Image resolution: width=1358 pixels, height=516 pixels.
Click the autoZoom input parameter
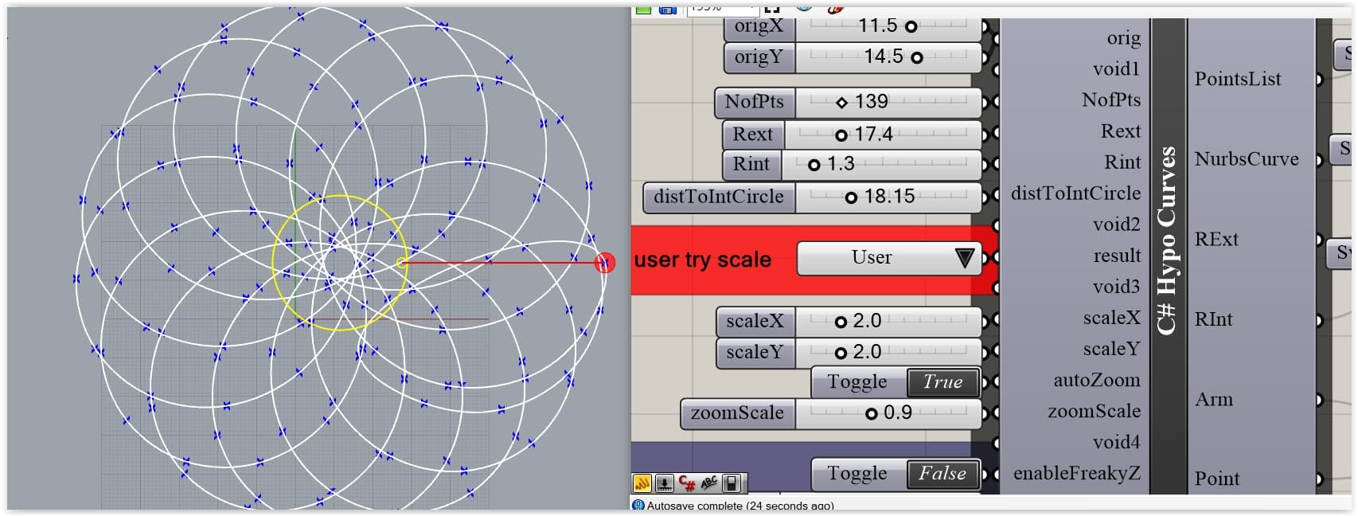click(x=1097, y=380)
